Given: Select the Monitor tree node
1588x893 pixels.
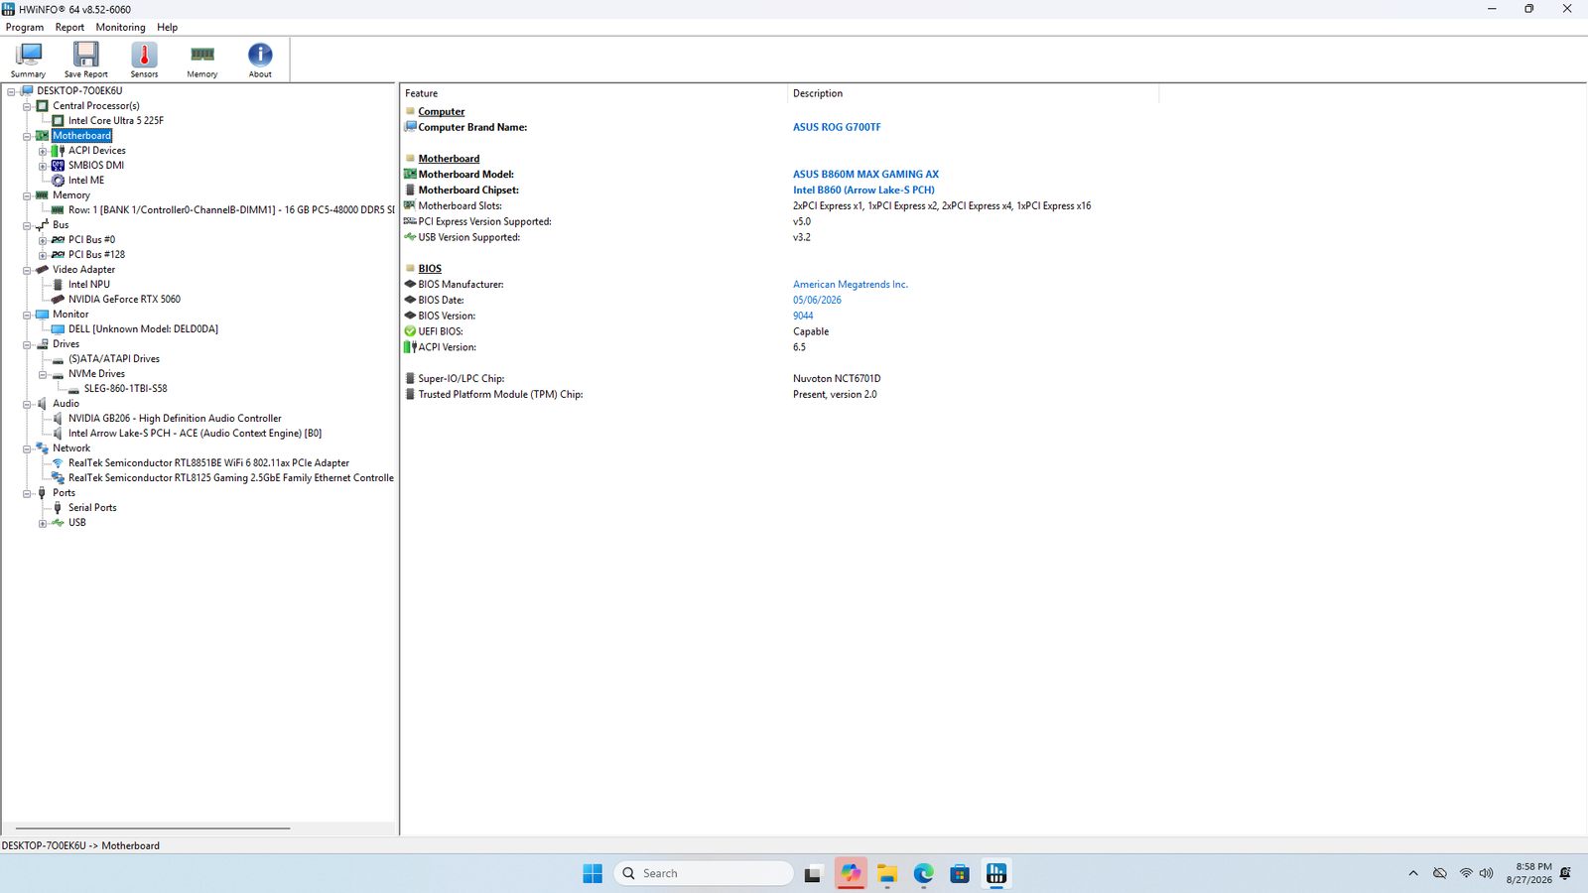Looking at the screenshot, I should (x=70, y=315).
